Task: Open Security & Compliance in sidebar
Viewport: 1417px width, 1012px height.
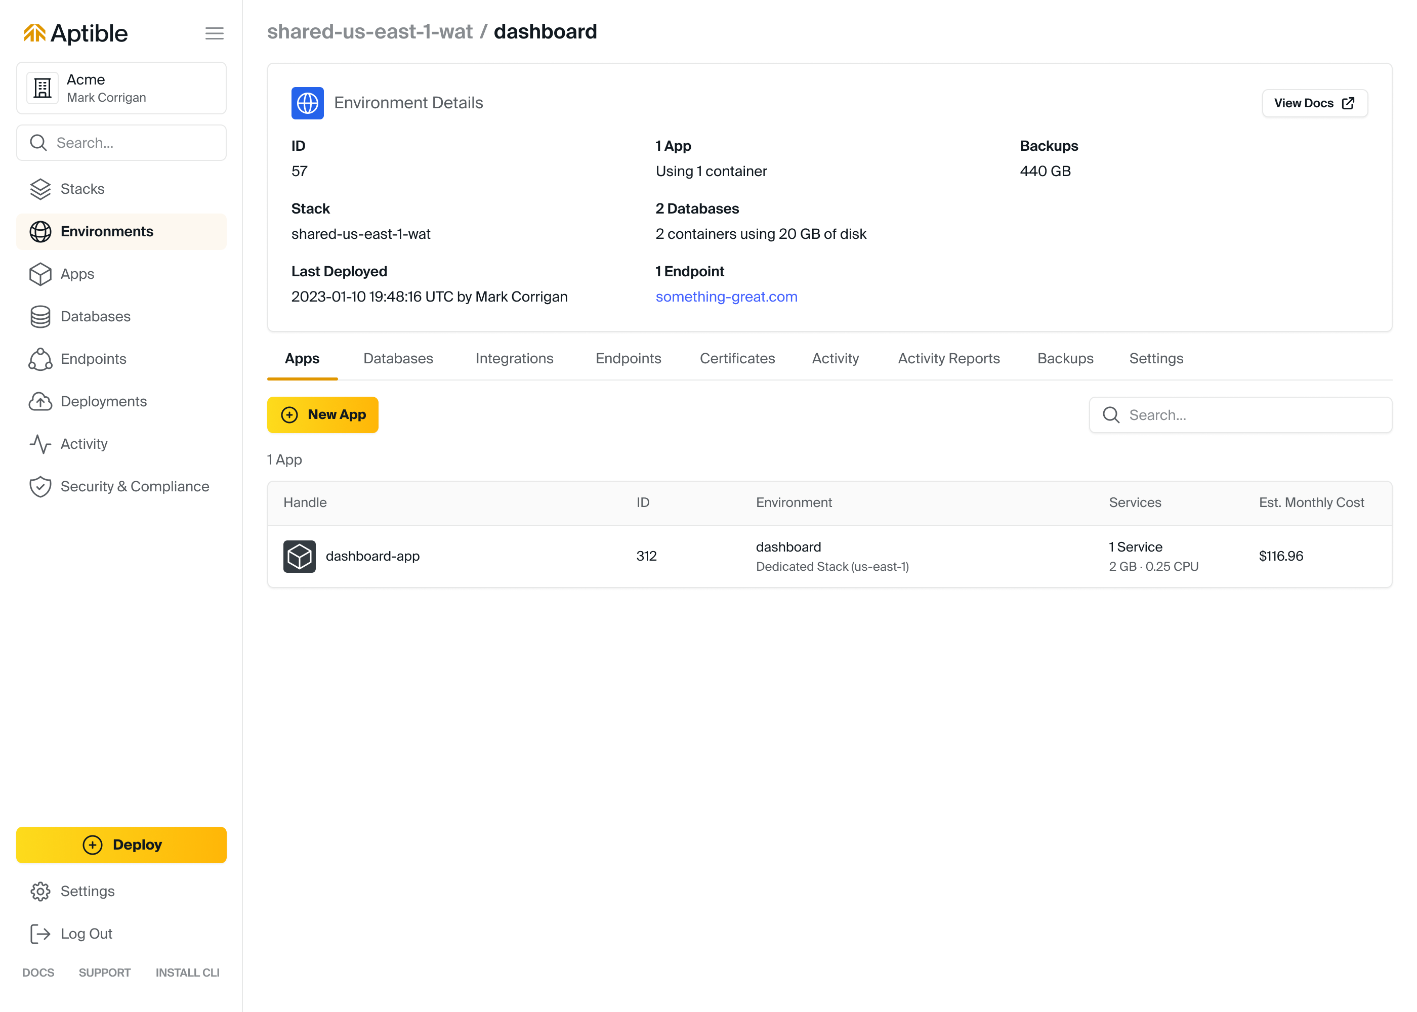Action: 134,487
